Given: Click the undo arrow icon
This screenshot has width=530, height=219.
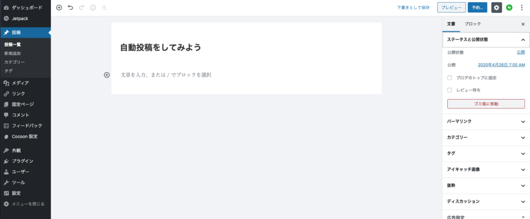Looking at the screenshot, I should point(70,8).
